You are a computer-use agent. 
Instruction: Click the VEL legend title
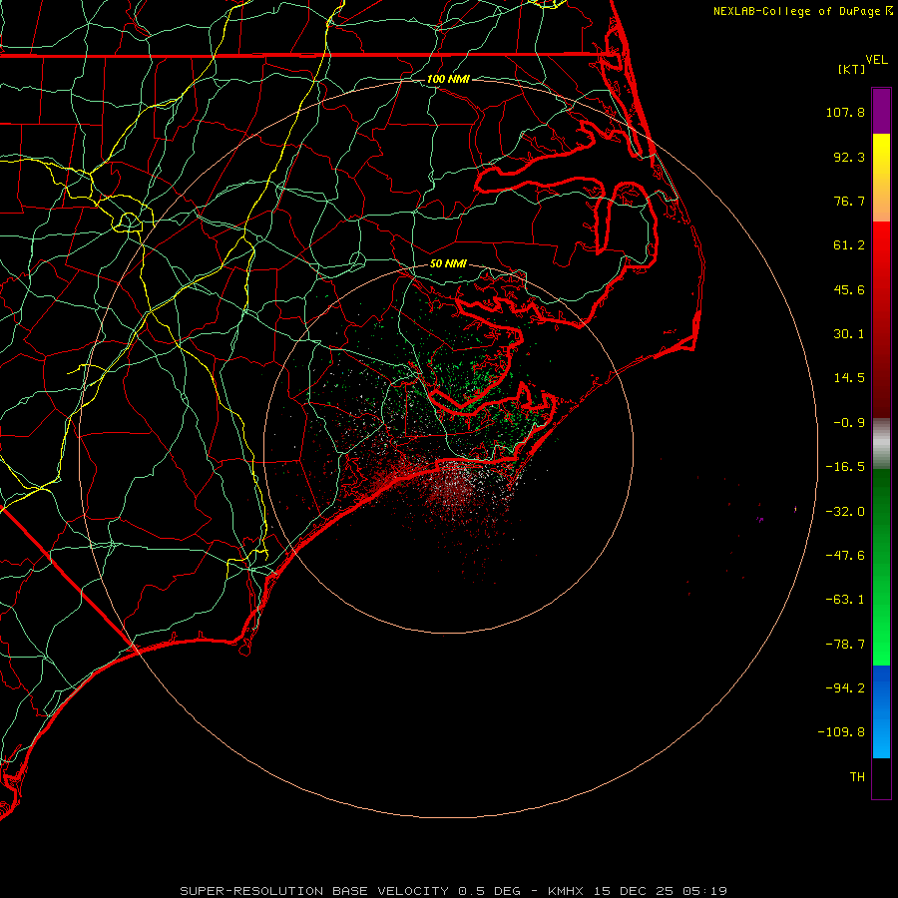pyautogui.click(x=877, y=60)
